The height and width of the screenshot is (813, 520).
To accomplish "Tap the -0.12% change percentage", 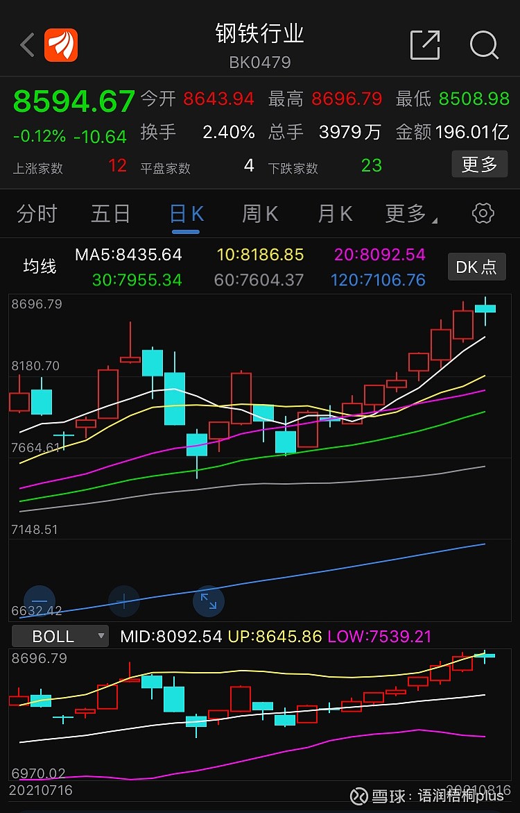I will coord(40,136).
